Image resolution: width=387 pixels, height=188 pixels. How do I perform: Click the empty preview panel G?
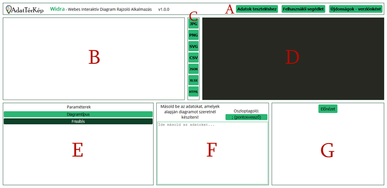tap(328, 148)
